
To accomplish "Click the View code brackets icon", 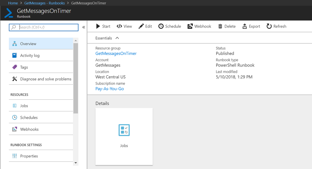I will coord(119,26).
